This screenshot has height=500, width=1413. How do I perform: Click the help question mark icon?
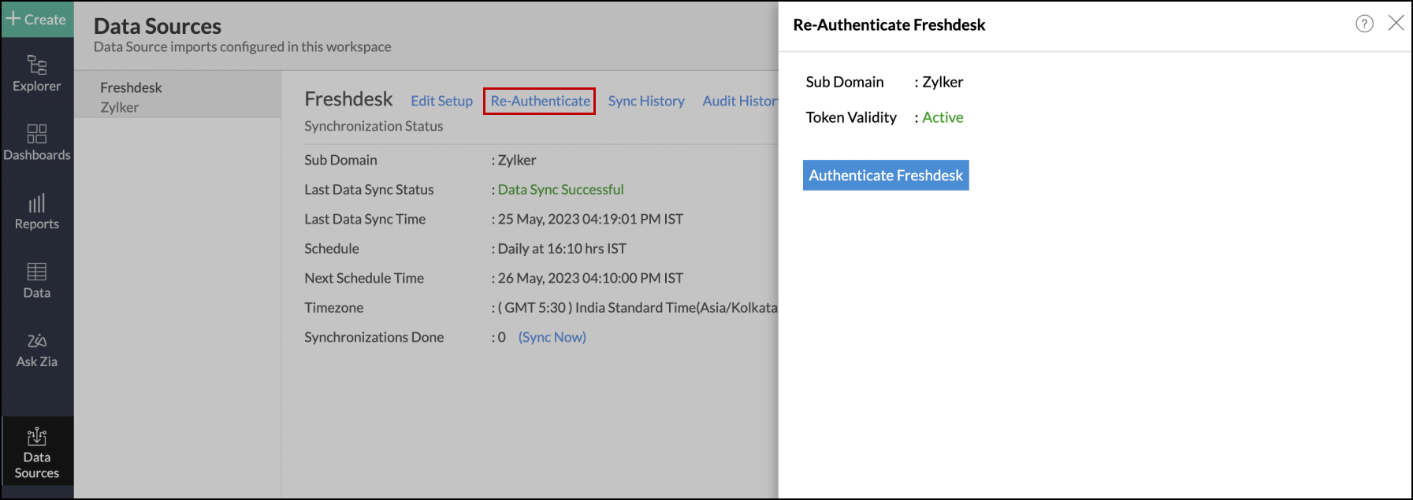point(1364,24)
